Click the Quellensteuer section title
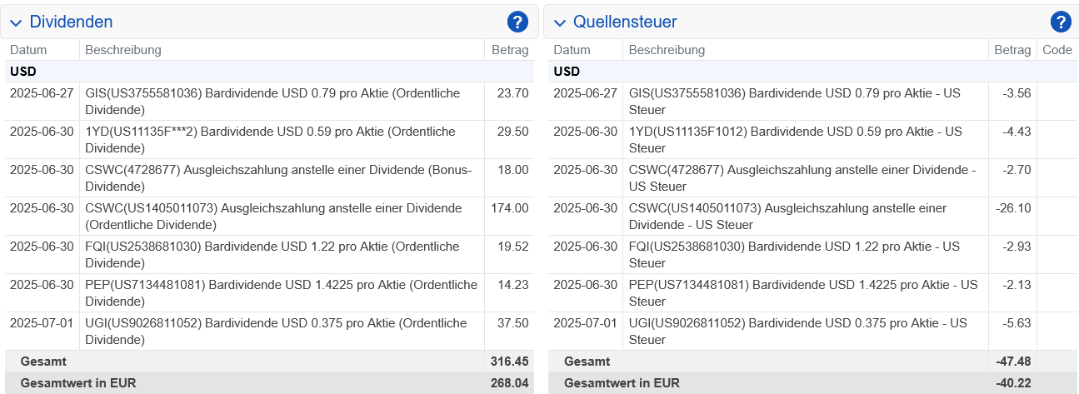 pos(625,22)
